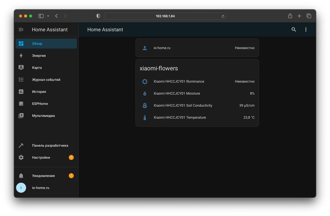This screenshot has height=216, width=330.
Task: Click the Safari address bar
Action: [x=165, y=16]
